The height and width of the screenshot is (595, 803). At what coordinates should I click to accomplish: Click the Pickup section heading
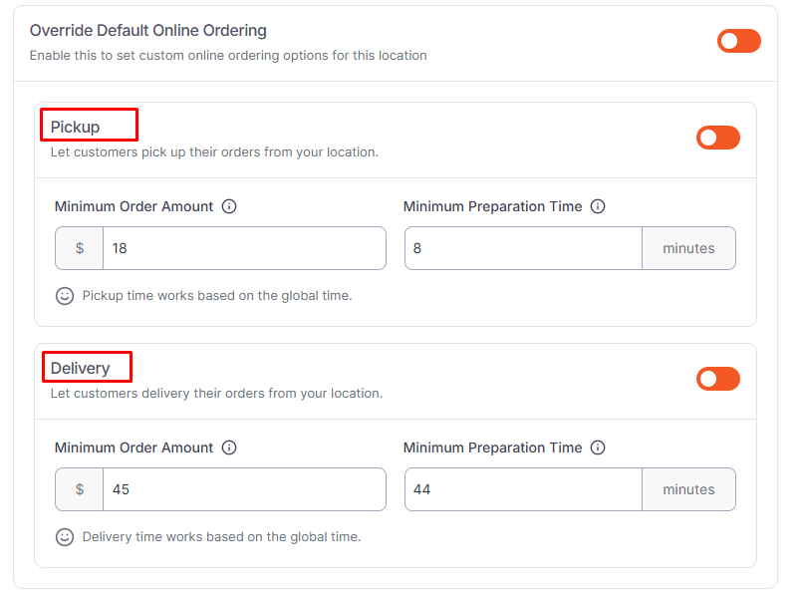pyautogui.click(x=76, y=128)
